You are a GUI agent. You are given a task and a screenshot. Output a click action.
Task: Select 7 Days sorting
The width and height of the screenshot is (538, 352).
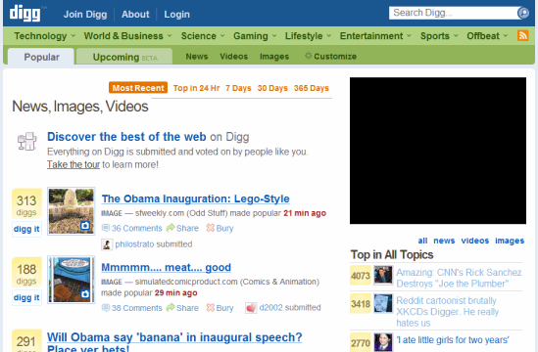coord(238,88)
